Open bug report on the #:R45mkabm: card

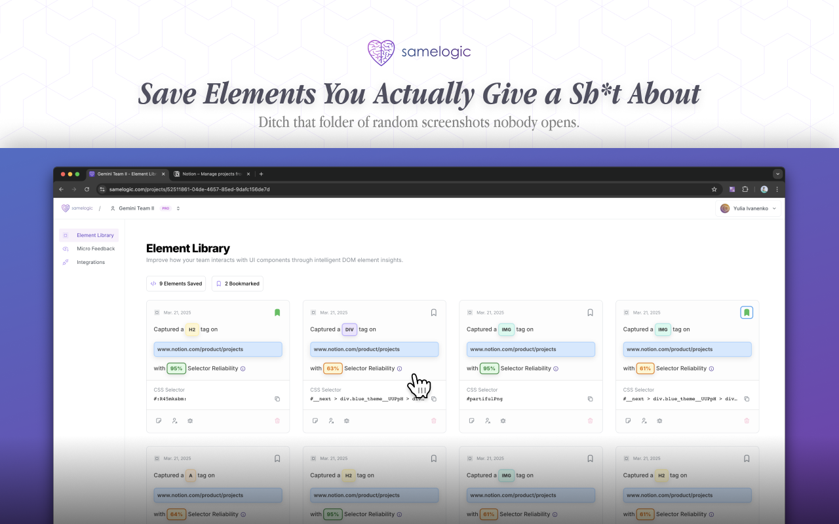(190, 421)
